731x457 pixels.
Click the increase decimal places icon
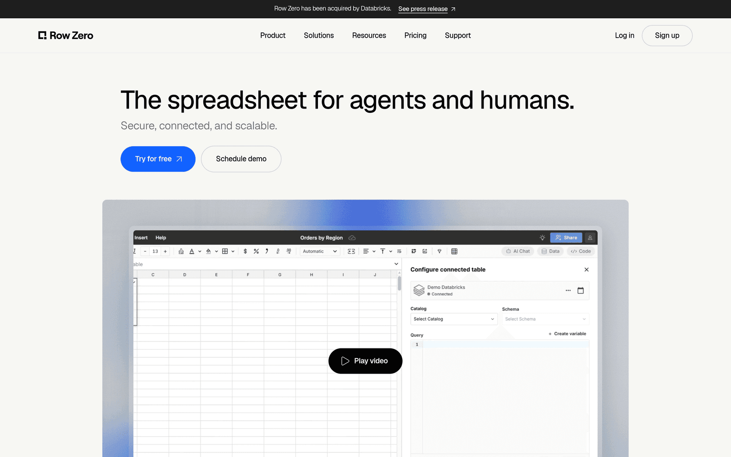click(x=289, y=251)
